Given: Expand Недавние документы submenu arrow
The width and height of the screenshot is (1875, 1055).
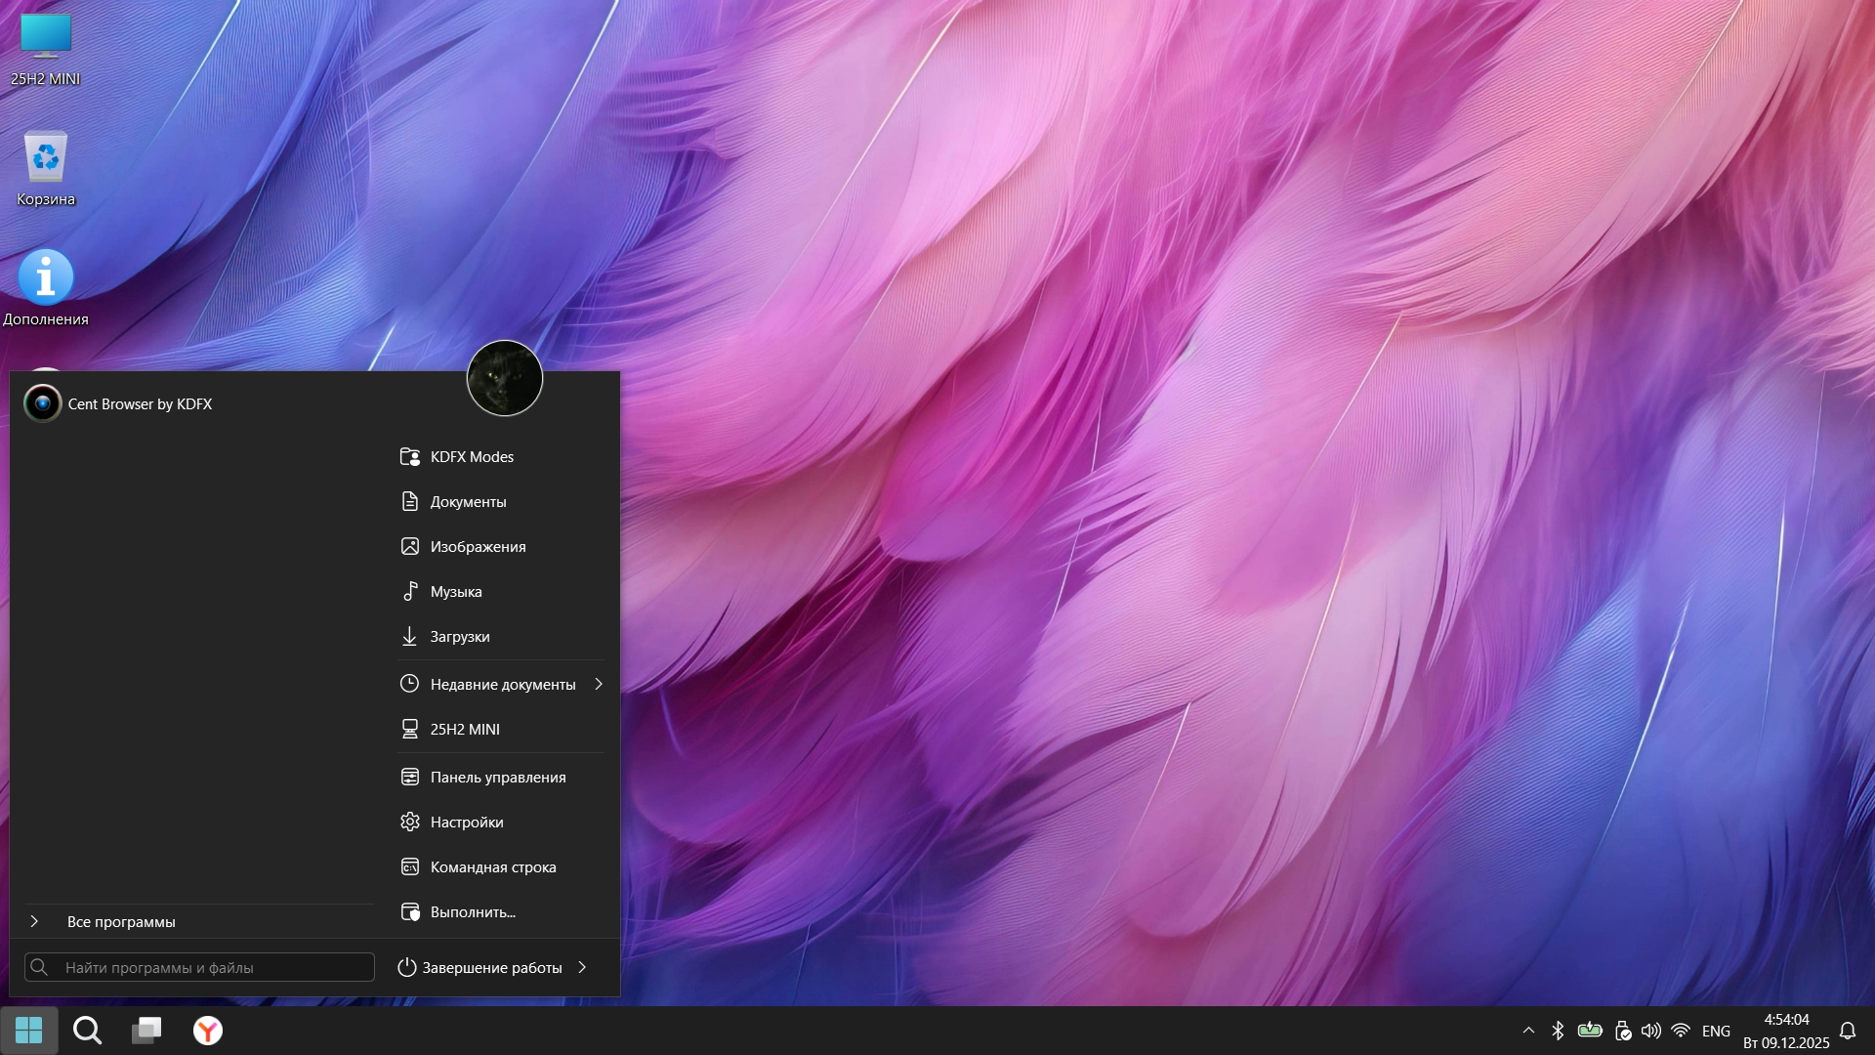Looking at the screenshot, I should coord(599,684).
